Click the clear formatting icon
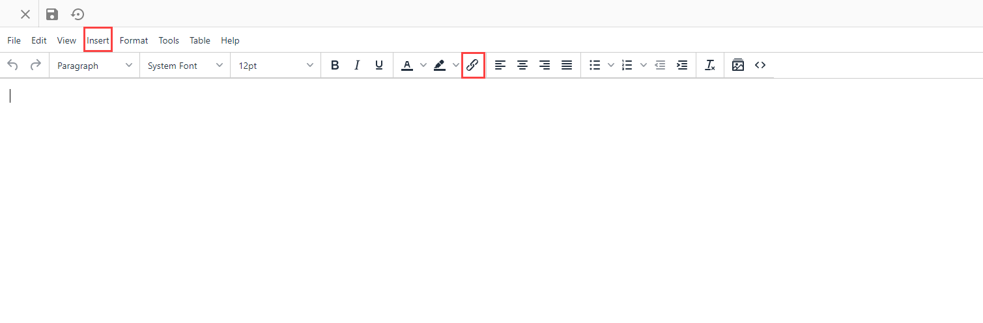The height and width of the screenshot is (323, 983). [x=710, y=65]
